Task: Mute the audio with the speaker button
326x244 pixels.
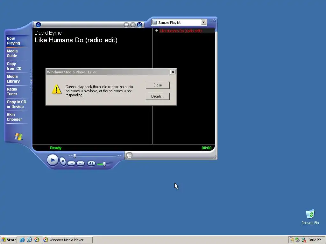Action: tap(91, 163)
